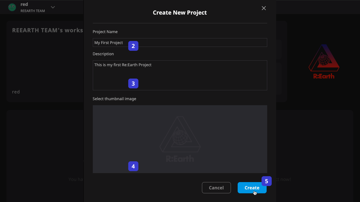Click the REEARTH TEAM's workspace heading
This screenshot has width=360, height=202.
[48, 30]
